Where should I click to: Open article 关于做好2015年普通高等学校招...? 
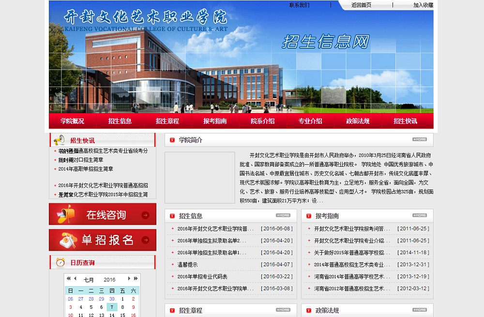coord(352,253)
